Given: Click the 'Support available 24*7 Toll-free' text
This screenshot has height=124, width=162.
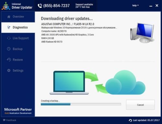Looking at the screenshot, I should 84,6.
